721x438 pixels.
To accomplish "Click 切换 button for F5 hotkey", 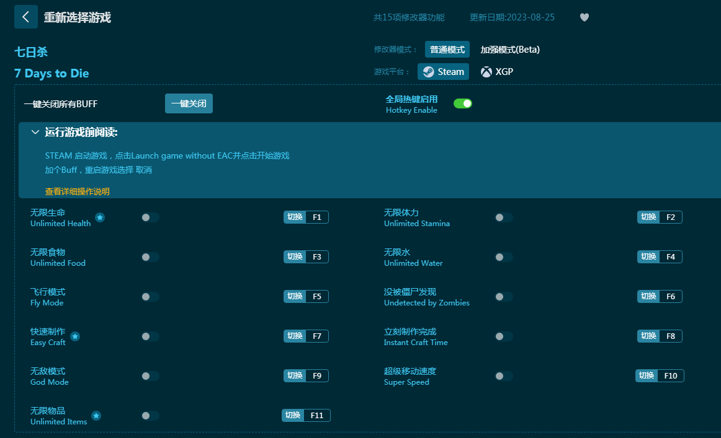I will [x=295, y=297].
